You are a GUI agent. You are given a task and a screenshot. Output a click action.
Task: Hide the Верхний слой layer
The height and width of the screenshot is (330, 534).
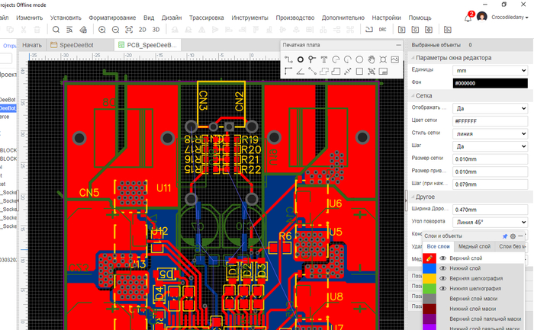(442, 258)
